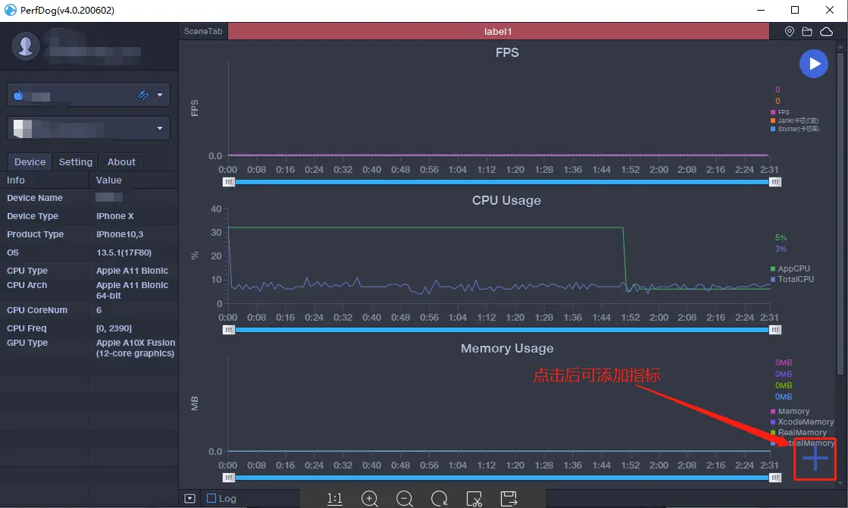Viewport: 848px width, 508px height.
Task: Select the Device Name row label
Action: click(35, 198)
